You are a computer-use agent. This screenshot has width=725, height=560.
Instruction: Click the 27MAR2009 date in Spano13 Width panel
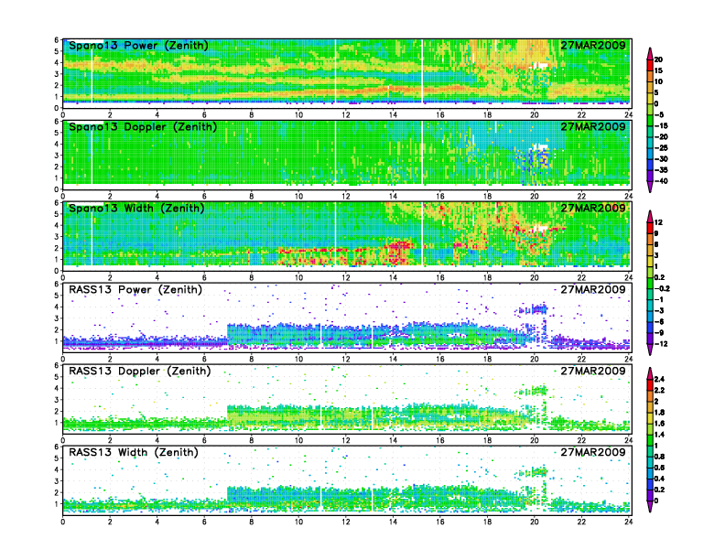coord(593,208)
